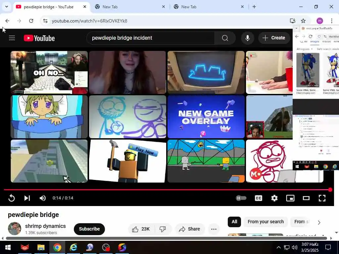Select the All filter chip
The image size is (339, 254).
pos(234,222)
